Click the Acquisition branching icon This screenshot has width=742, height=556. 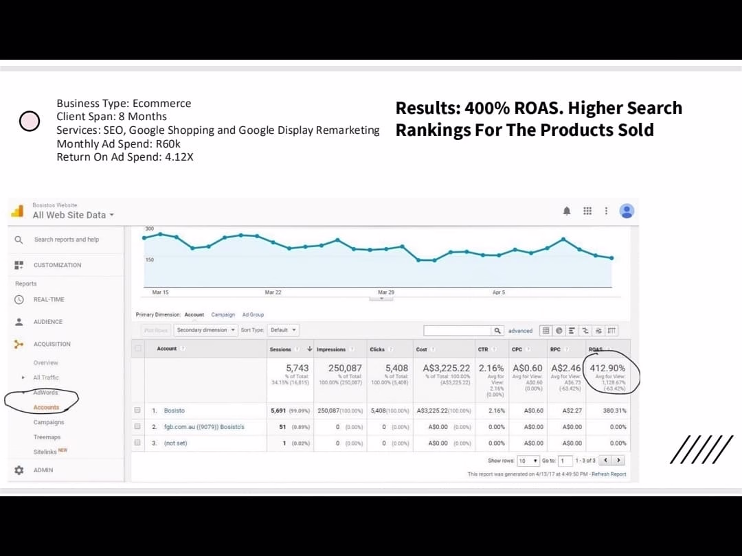click(x=19, y=344)
